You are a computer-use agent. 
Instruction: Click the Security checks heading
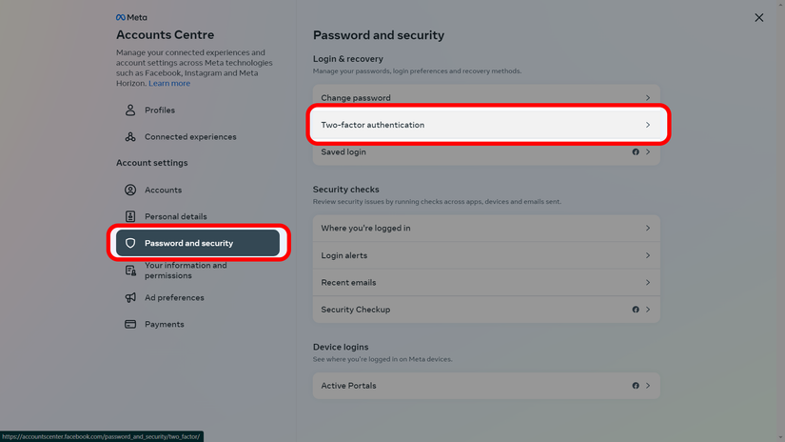click(x=346, y=190)
